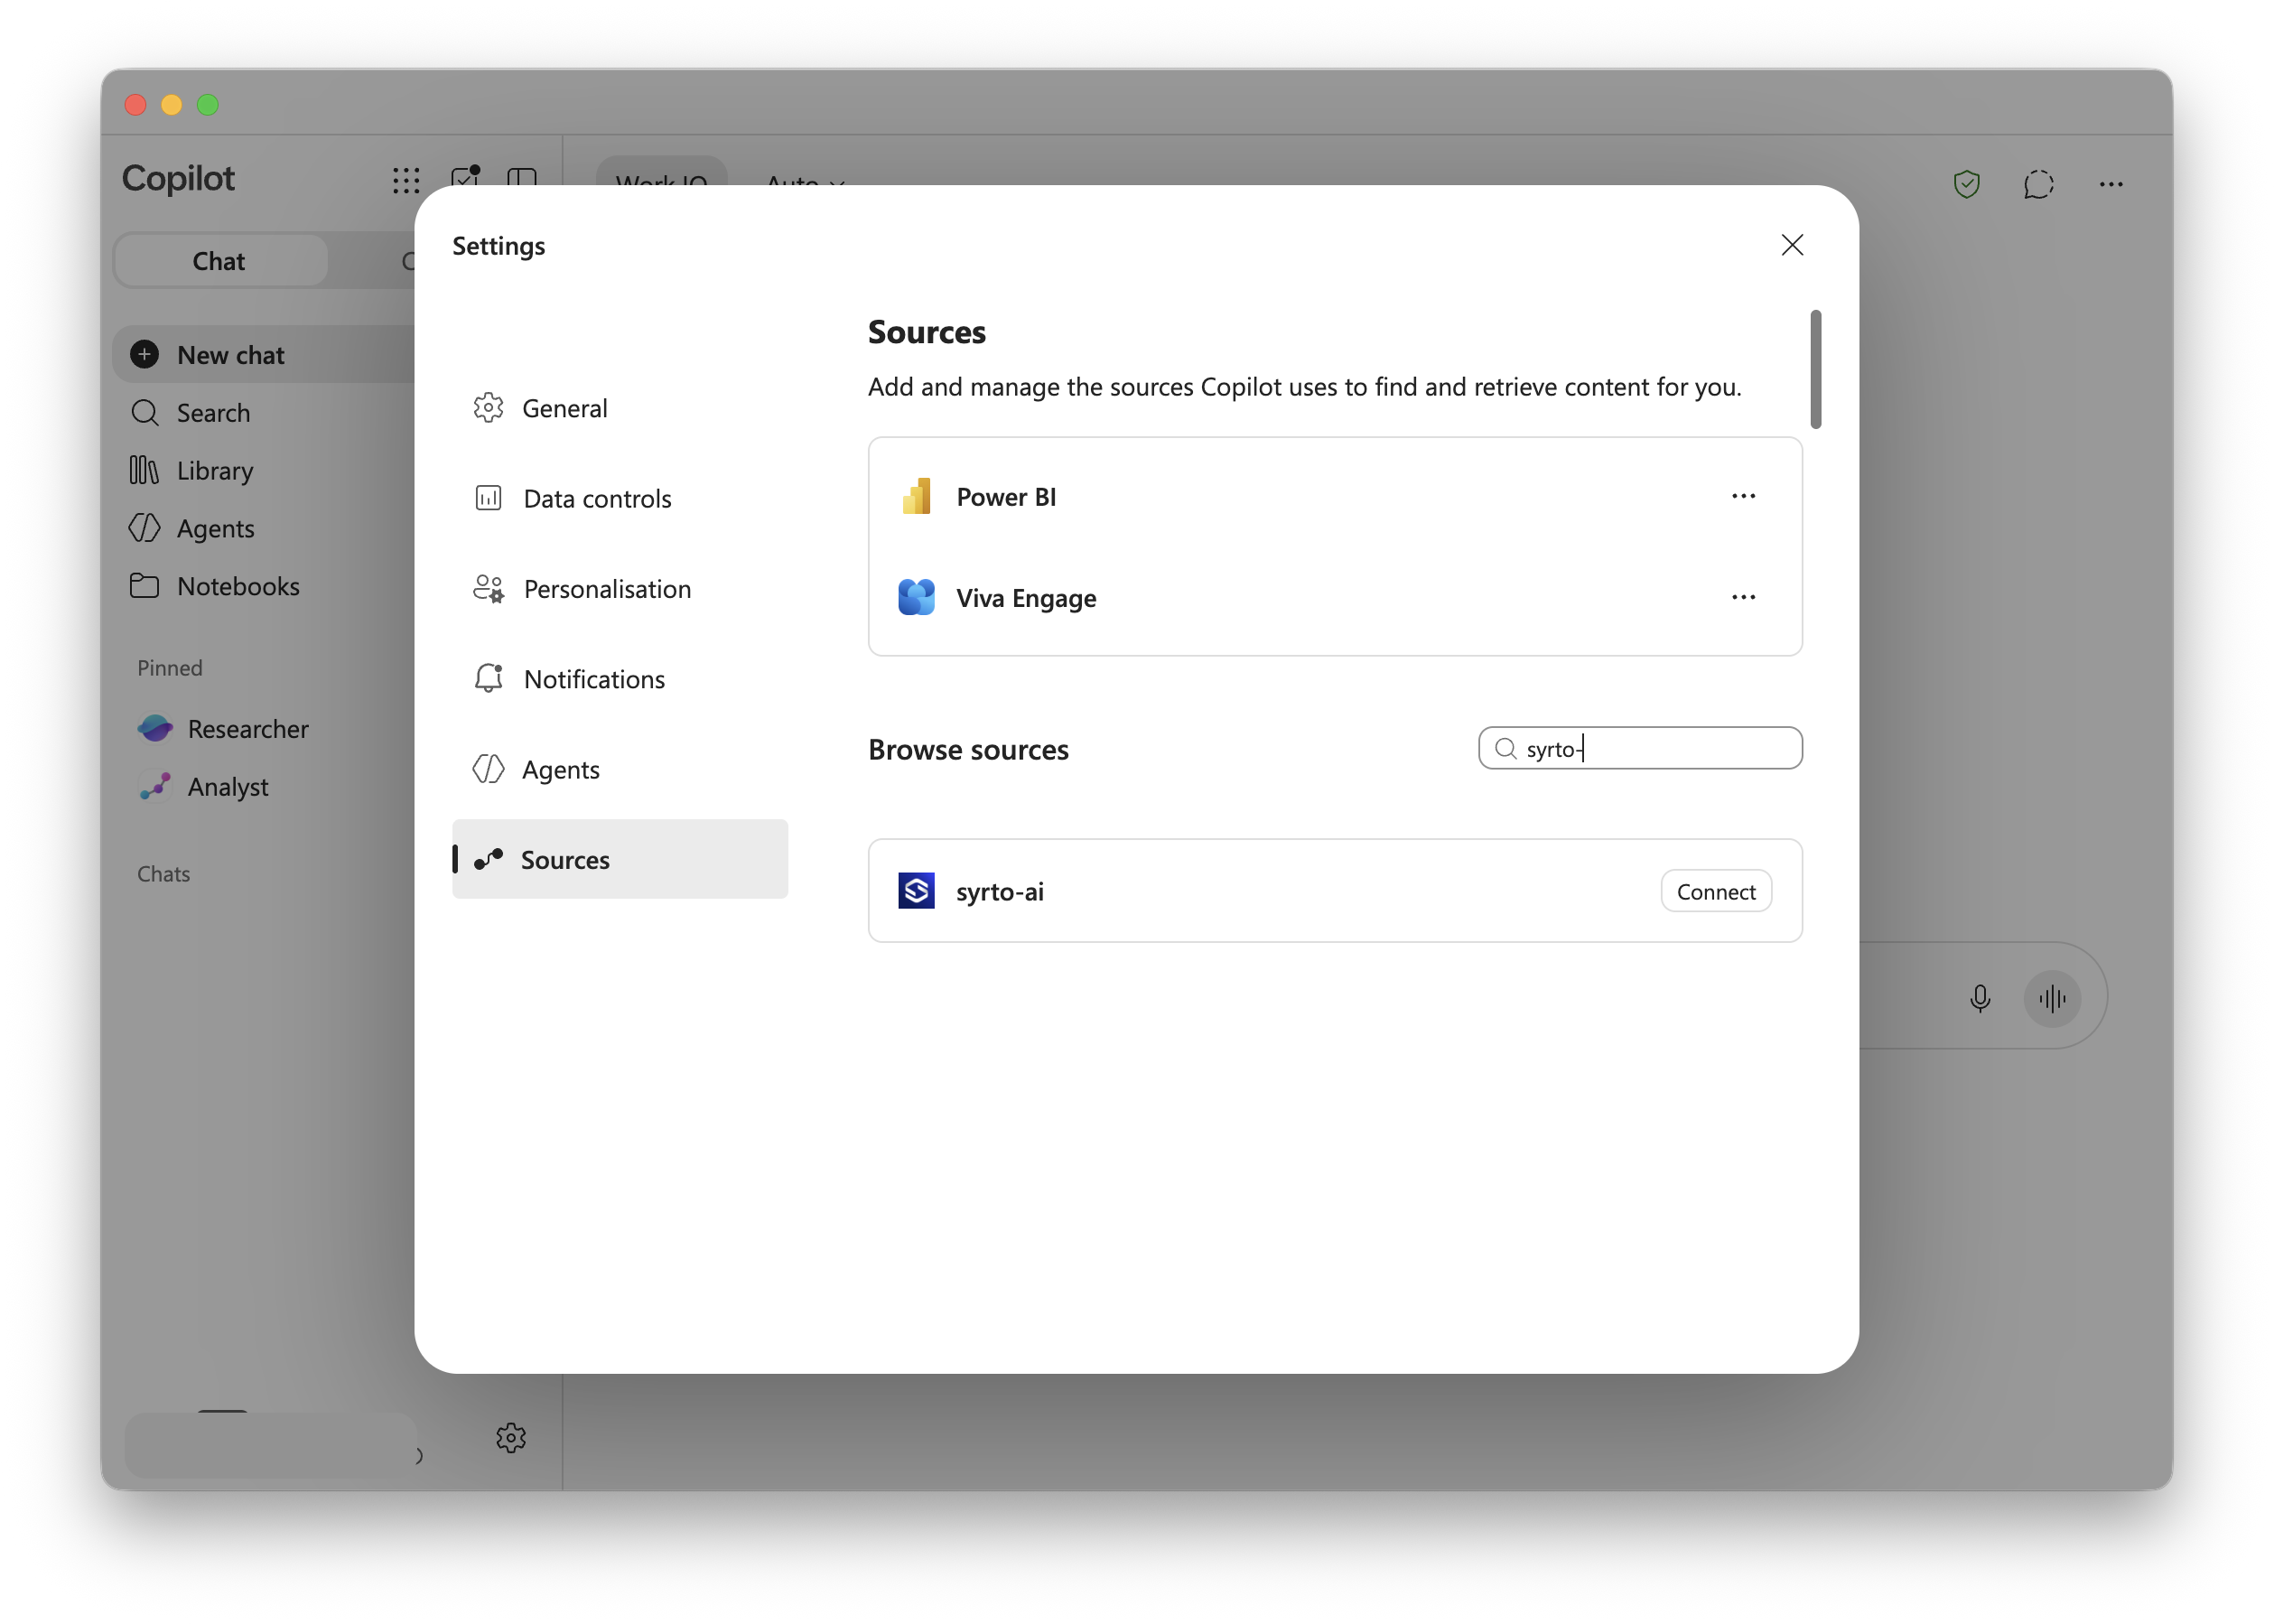The image size is (2274, 1624).
Task: Click the Library books icon
Action: [144, 470]
